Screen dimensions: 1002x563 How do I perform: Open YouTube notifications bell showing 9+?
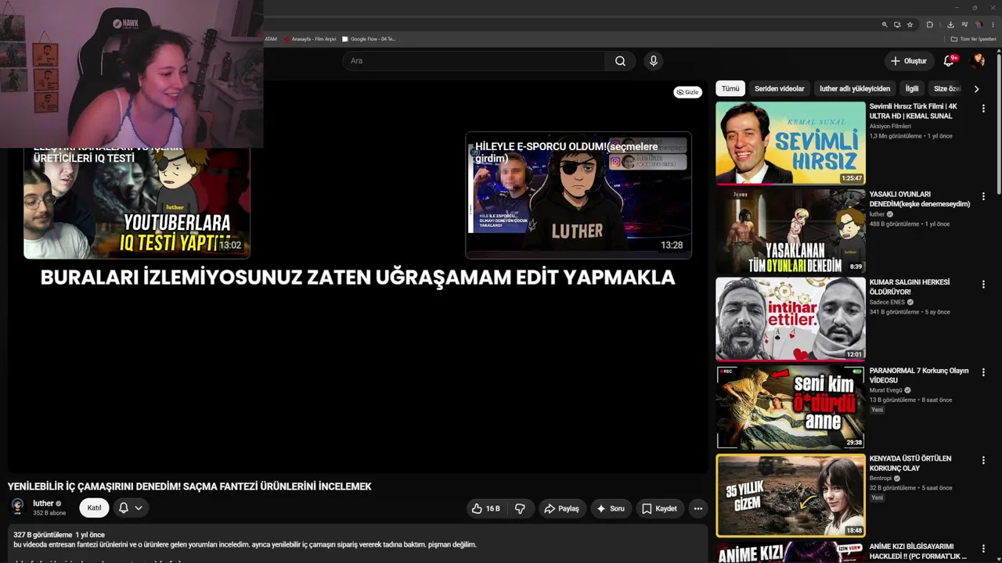pyautogui.click(x=949, y=61)
